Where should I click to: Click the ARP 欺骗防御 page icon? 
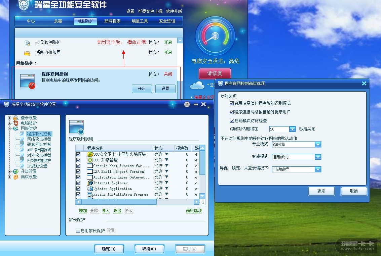click(x=22, y=150)
